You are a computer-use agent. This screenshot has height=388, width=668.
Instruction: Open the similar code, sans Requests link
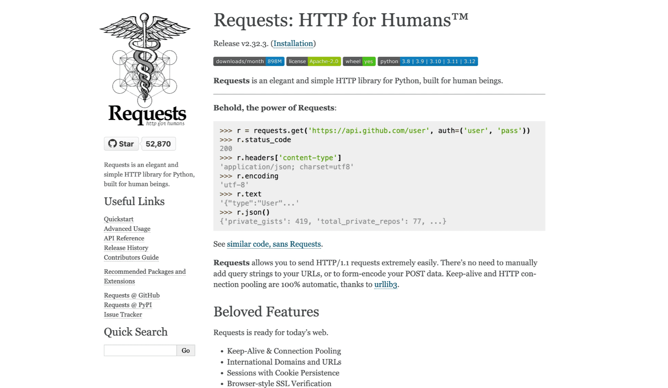click(274, 244)
